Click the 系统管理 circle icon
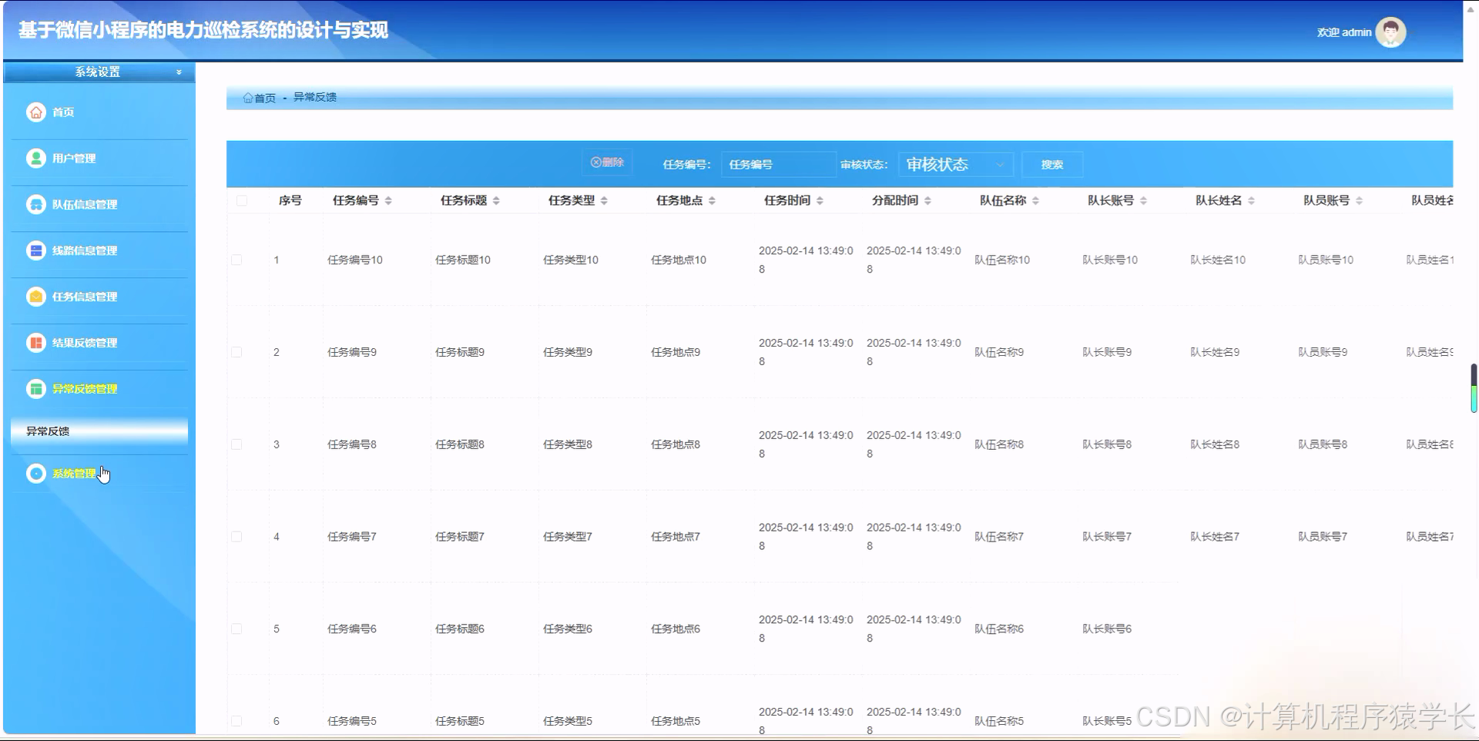Image resolution: width=1479 pixels, height=741 pixels. pos(36,474)
